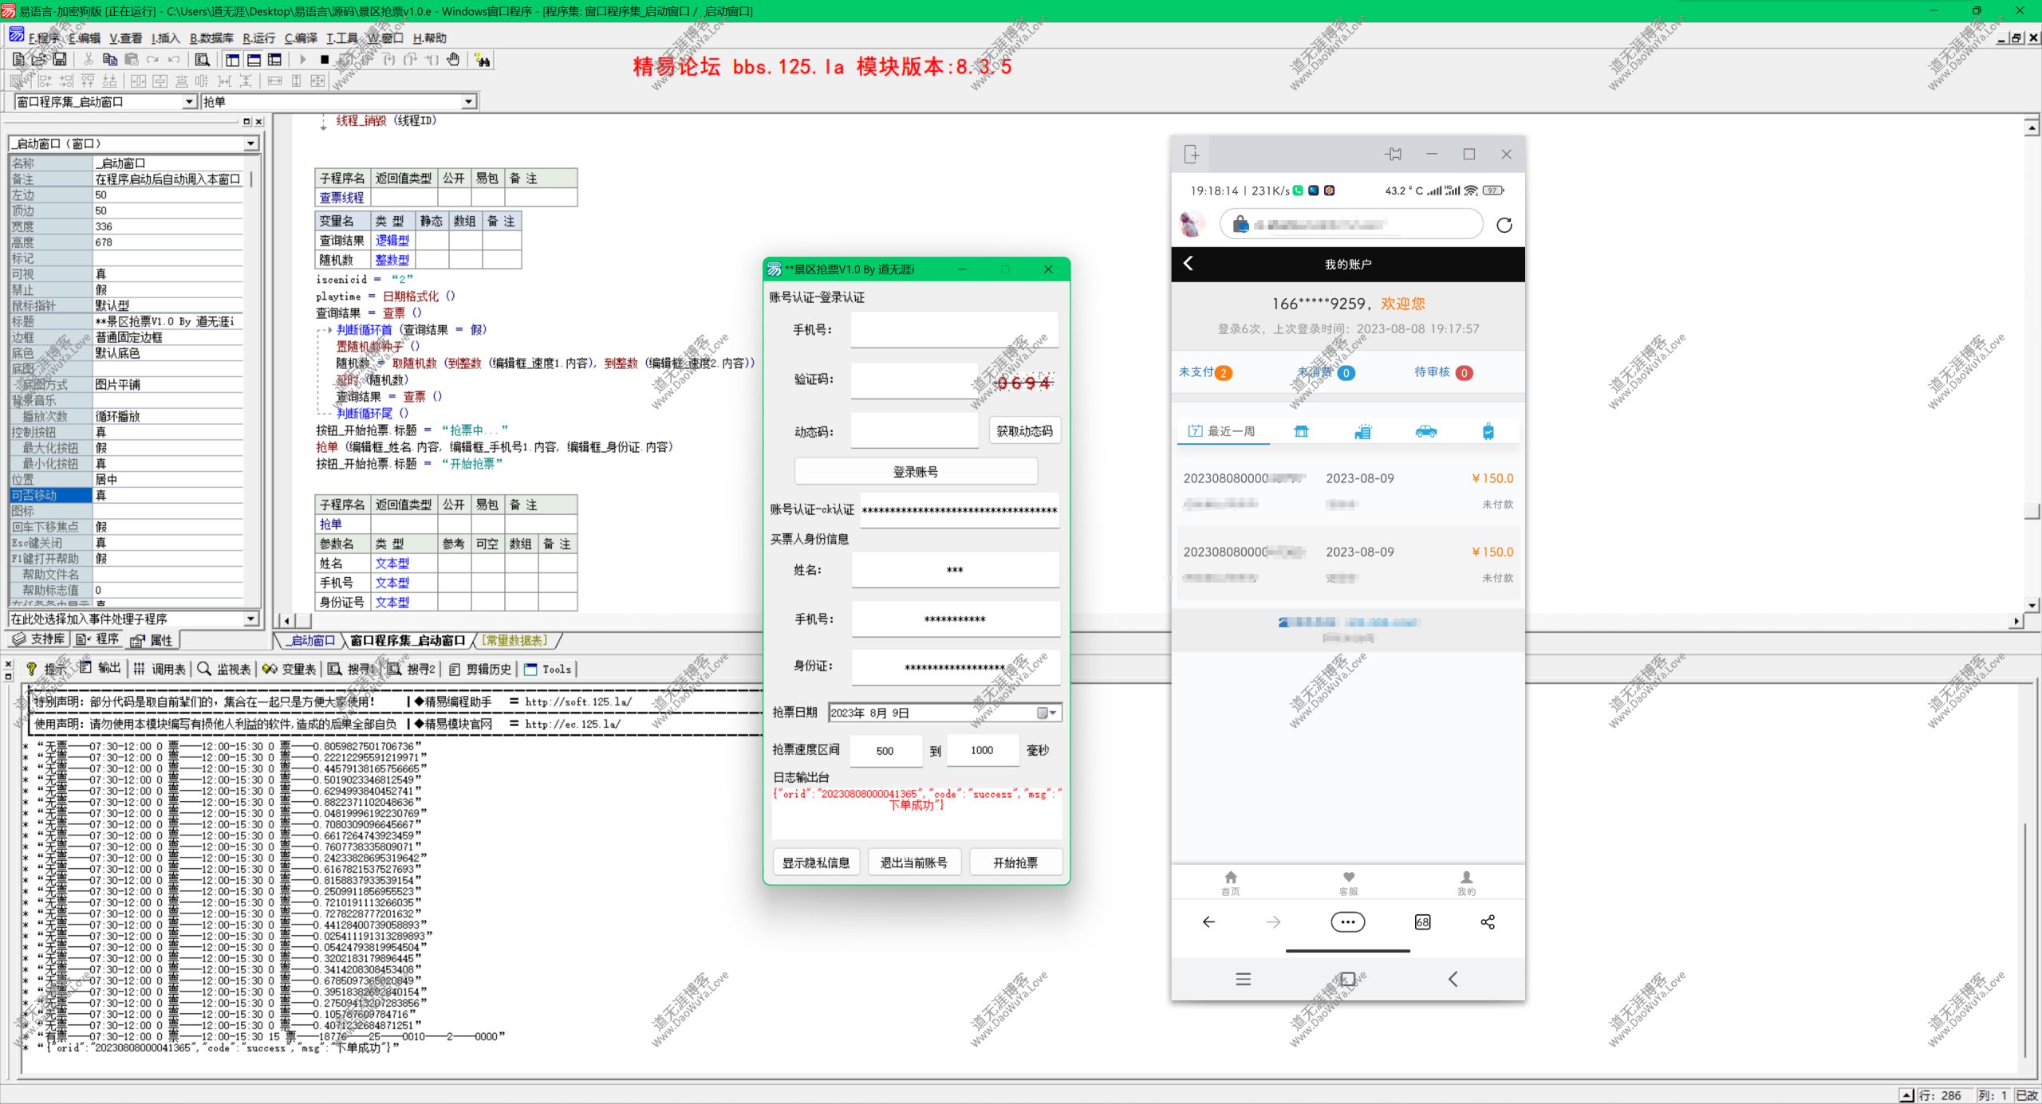
Task: Open the R.运行 menu
Action: click(x=258, y=38)
